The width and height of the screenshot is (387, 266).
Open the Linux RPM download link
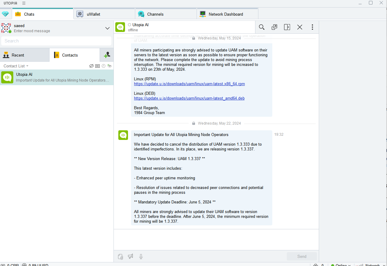189,84
